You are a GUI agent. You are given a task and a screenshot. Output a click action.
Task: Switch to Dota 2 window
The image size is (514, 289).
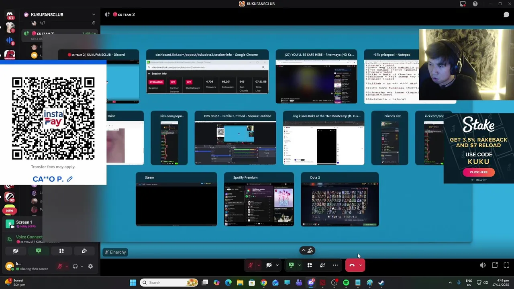pyautogui.click(x=340, y=200)
